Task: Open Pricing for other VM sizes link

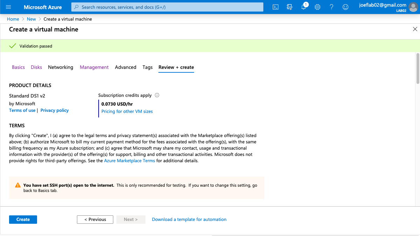Action: pyautogui.click(x=127, y=112)
